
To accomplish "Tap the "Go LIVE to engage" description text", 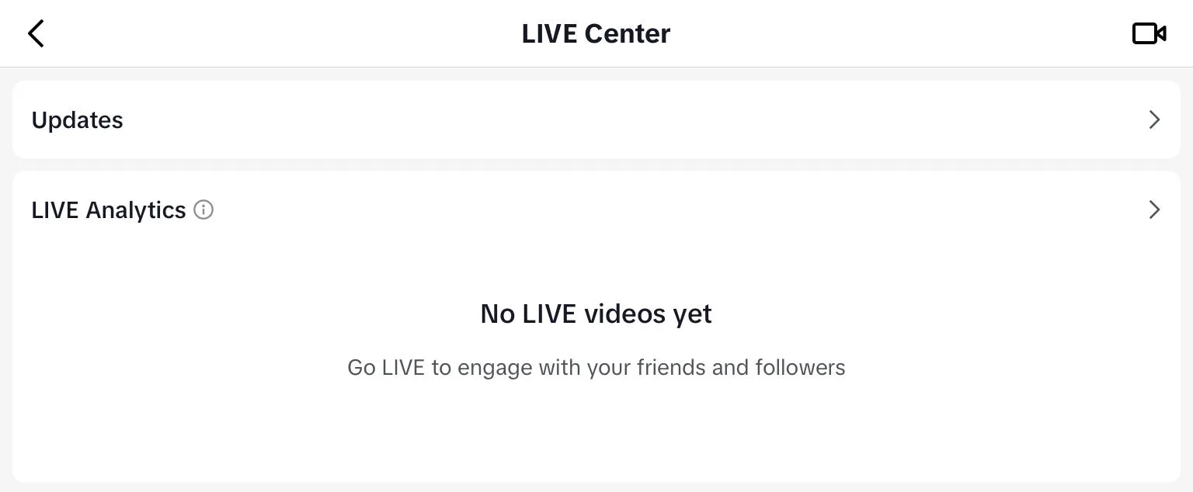I will pos(596,367).
